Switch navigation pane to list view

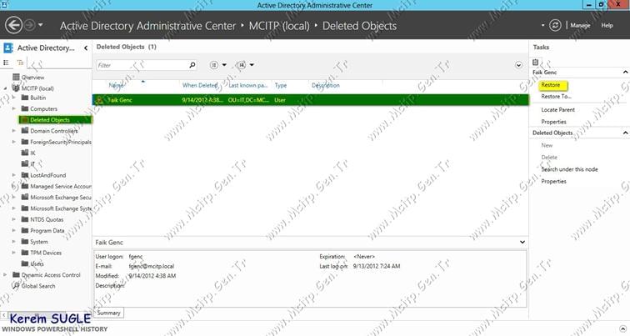click(6, 63)
